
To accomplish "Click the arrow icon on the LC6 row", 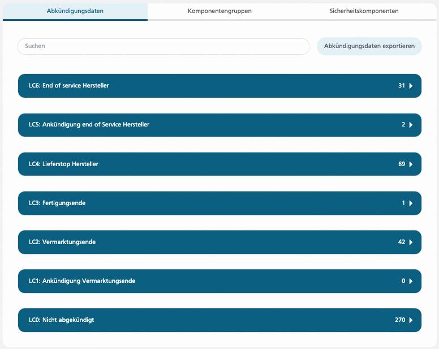I will (411, 86).
